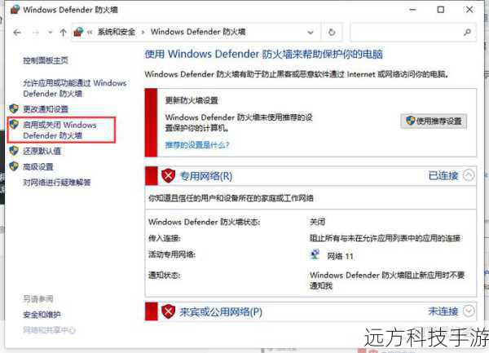
Task: Click 传入连接: label
Action: tap(165, 238)
